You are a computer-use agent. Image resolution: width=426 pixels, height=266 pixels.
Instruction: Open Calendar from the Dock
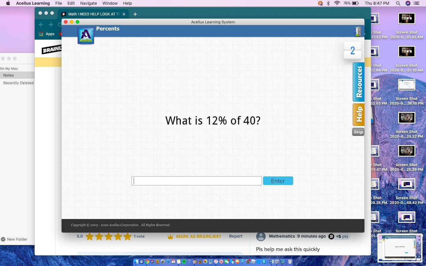coord(173,262)
